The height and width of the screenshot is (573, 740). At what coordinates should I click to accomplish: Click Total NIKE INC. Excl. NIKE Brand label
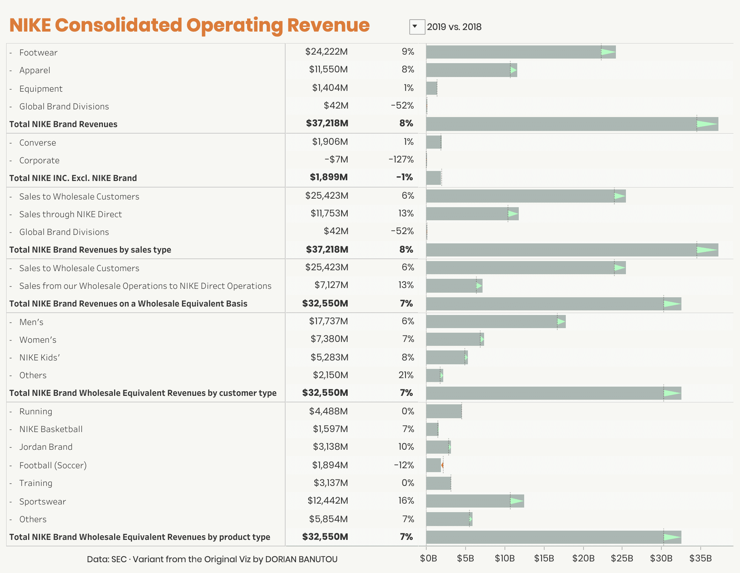pos(73,178)
